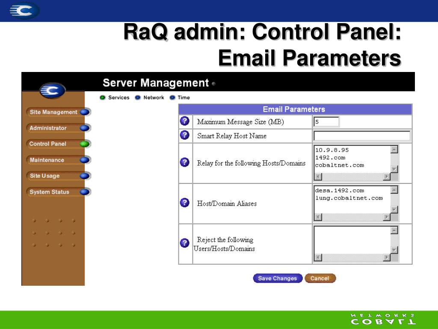
Task: Click the Smart Relay Host Name label
Action: click(x=232, y=136)
